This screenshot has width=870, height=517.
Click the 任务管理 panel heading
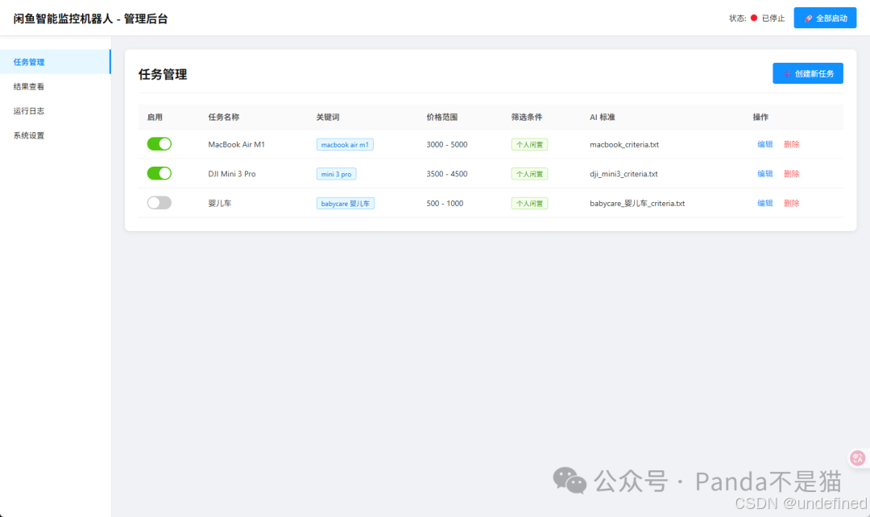163,74
